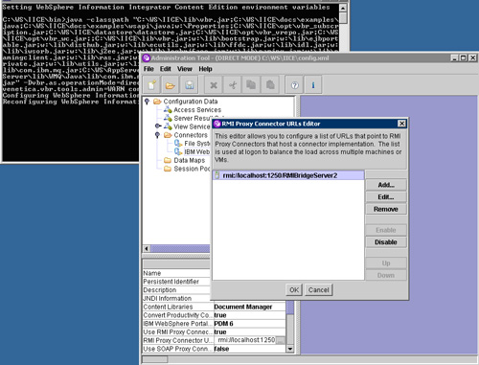The height and width of the screenshot is (365, 479).
Task: Click the Paste toolbar icon
Action: pyautogui.click(x=270, y=85)
